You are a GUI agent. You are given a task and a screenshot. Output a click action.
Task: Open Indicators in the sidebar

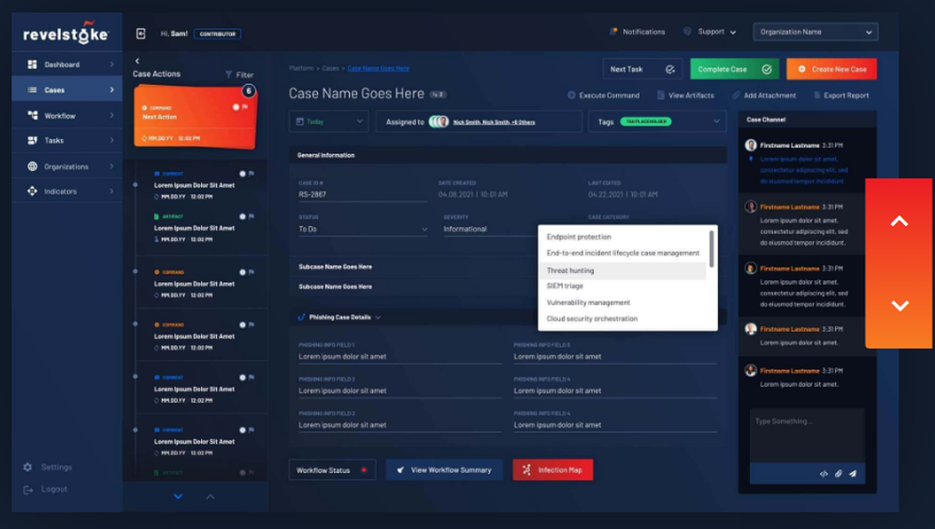point(66,192)
